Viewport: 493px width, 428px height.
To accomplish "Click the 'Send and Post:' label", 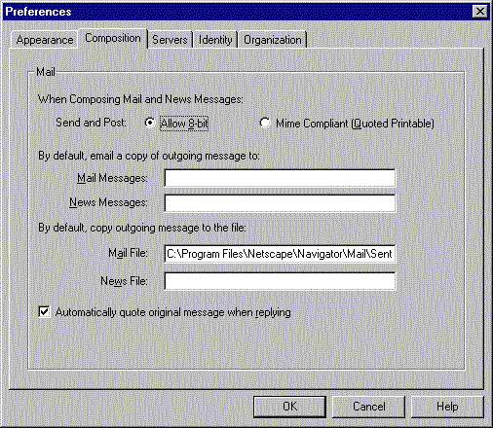I will [91, 123].
